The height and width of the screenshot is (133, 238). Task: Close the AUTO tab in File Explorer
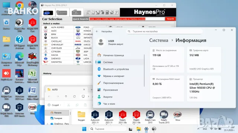tap(84, 89)
